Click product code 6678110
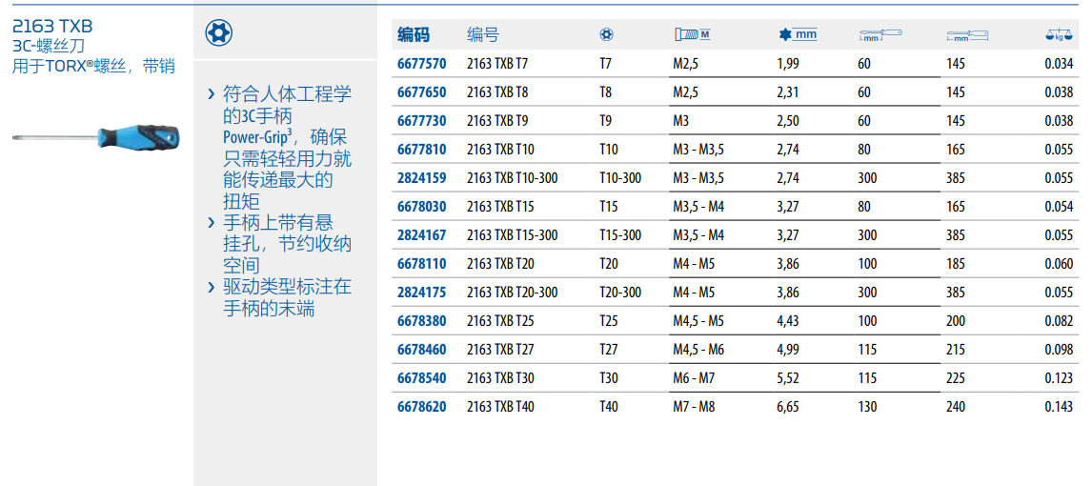The width and height of the screenshot is (1092, 486). (x=421, y=264)
